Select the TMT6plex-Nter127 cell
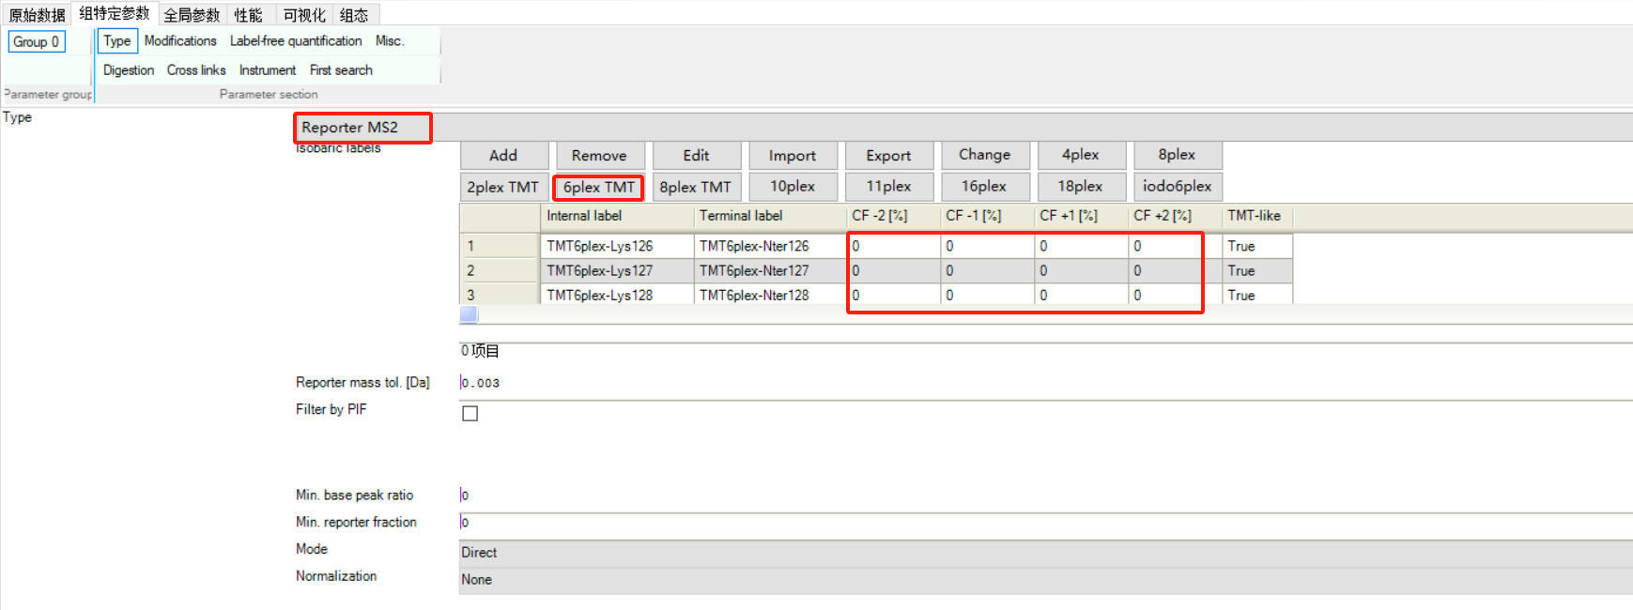This screenshot has width=1633, height=610. [770, 270]
